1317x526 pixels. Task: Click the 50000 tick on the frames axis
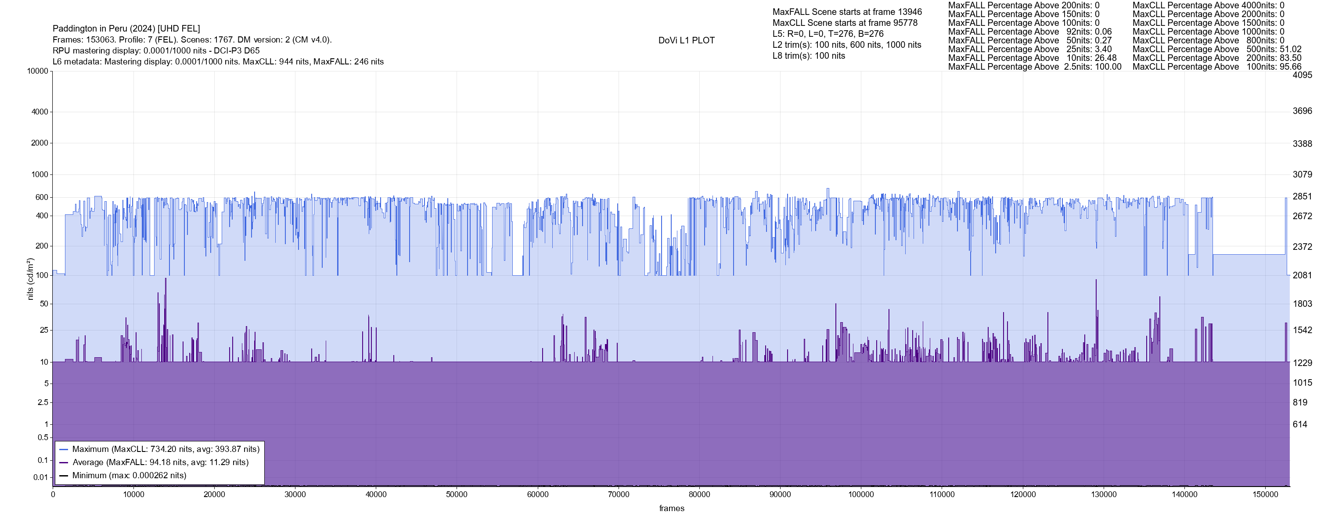tap(457, 494)
